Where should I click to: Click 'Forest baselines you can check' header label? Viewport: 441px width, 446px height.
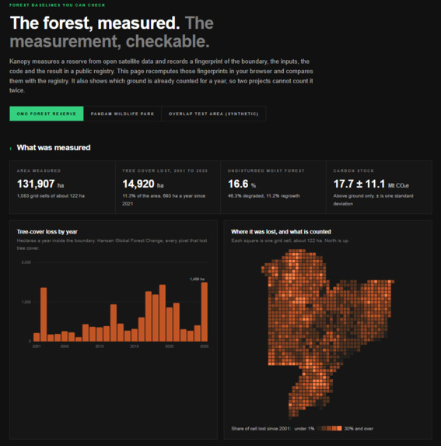point(57,5)
